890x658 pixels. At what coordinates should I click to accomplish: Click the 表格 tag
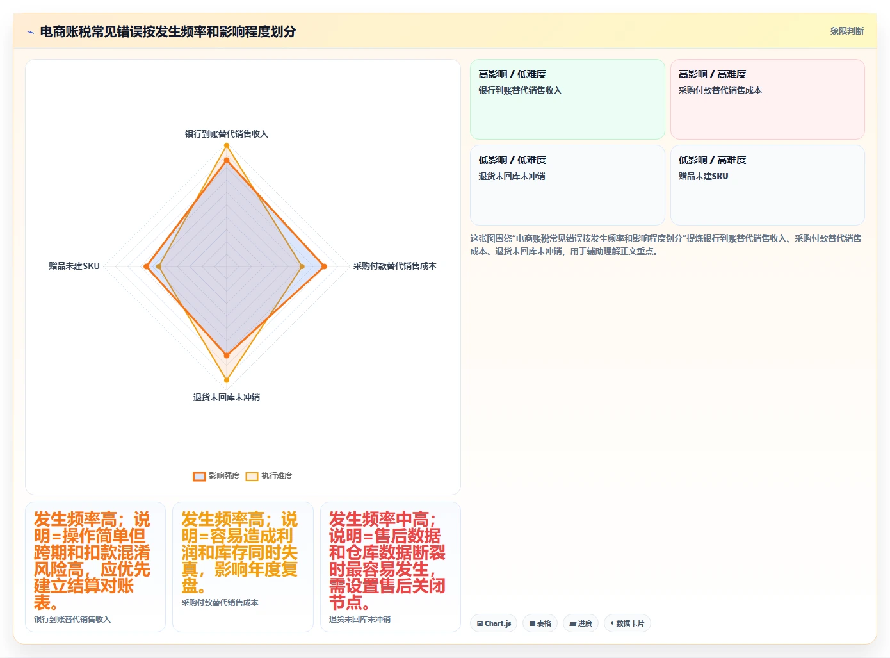coord(540,623)
